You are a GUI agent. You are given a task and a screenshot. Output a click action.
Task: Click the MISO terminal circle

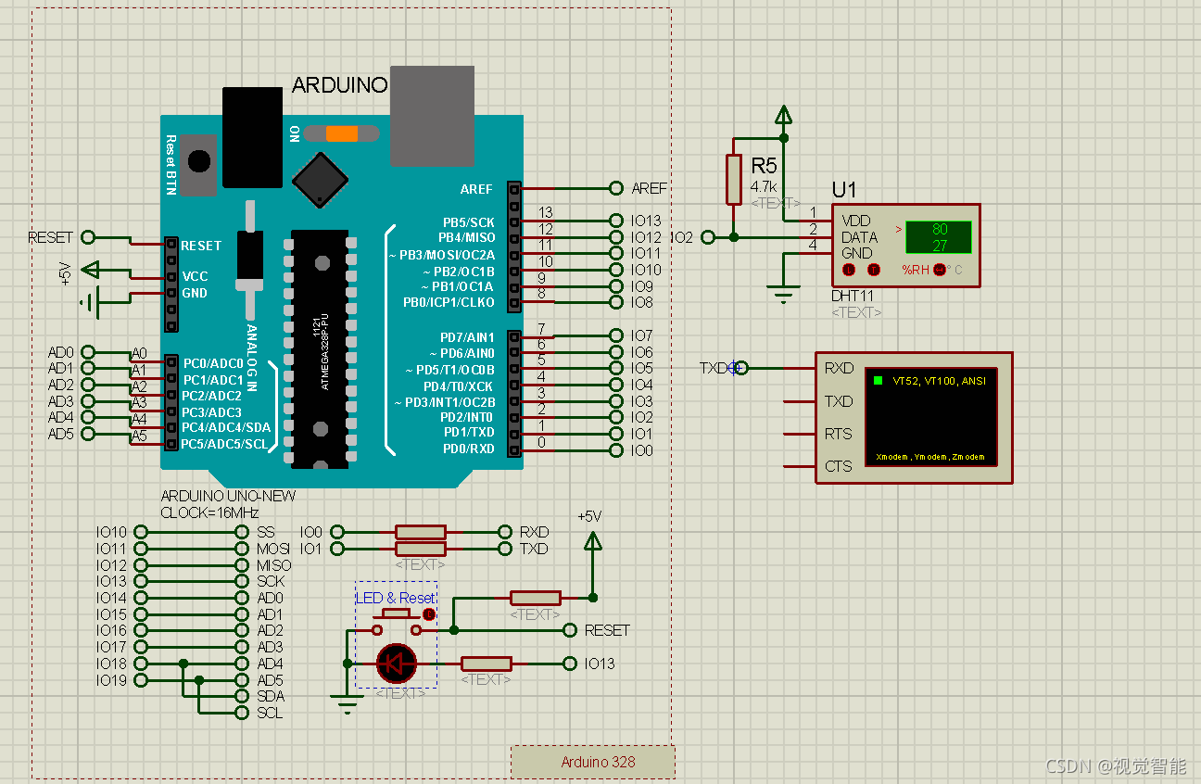coord(242,564)
